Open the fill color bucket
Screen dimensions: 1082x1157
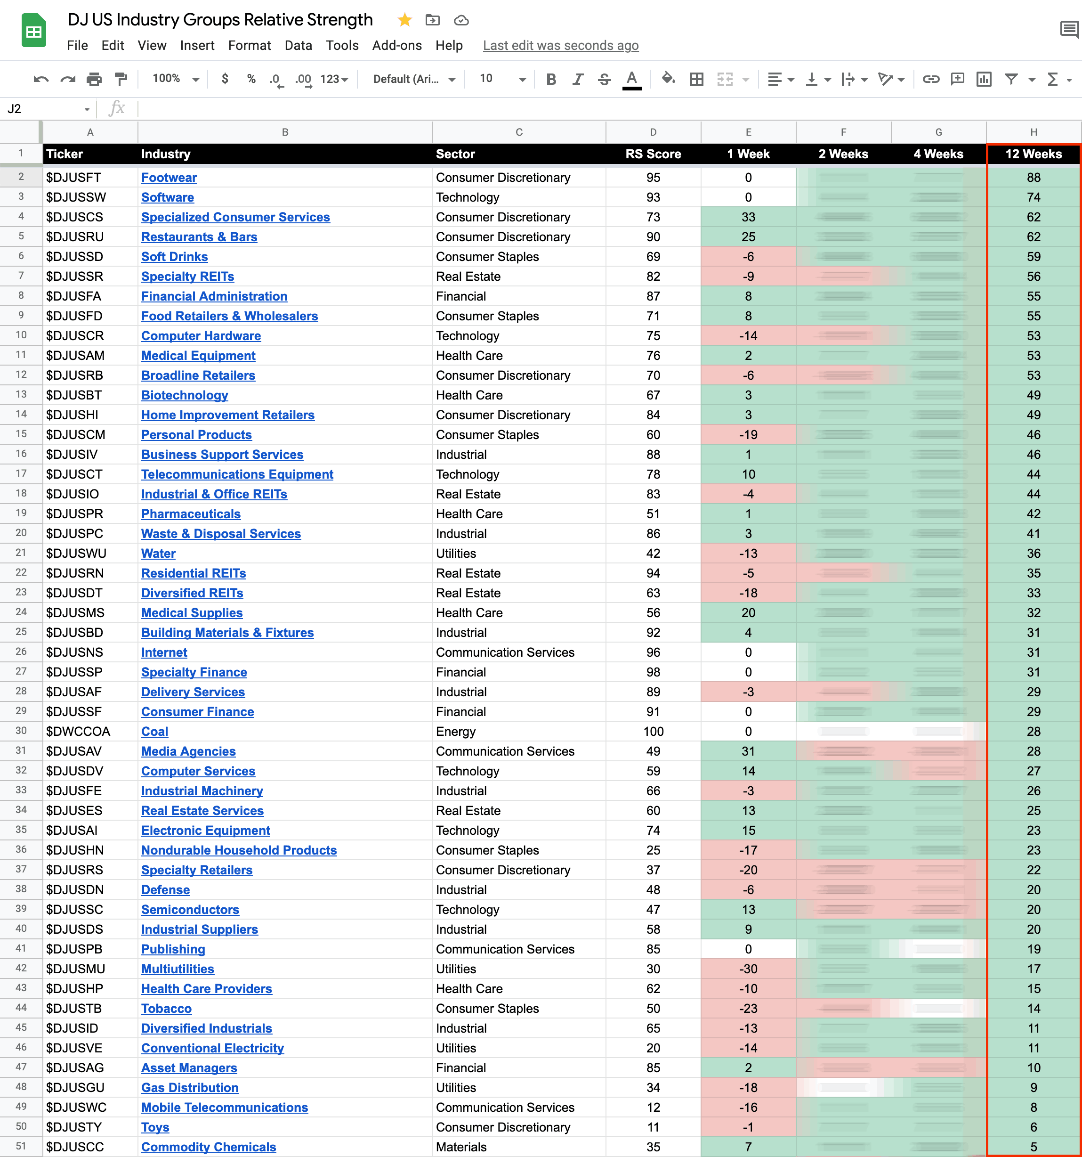pos(669,79)
